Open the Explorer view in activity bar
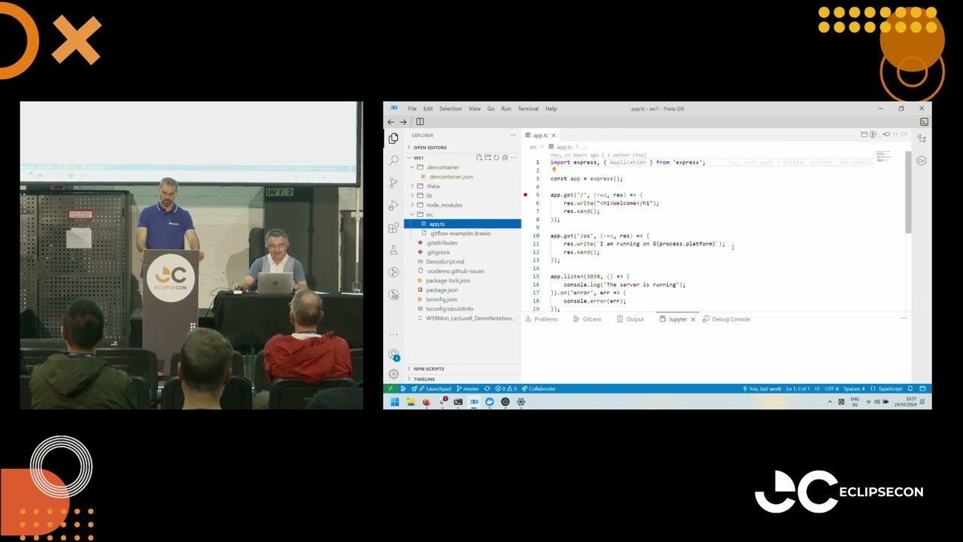963x542 pixels. 393,139
